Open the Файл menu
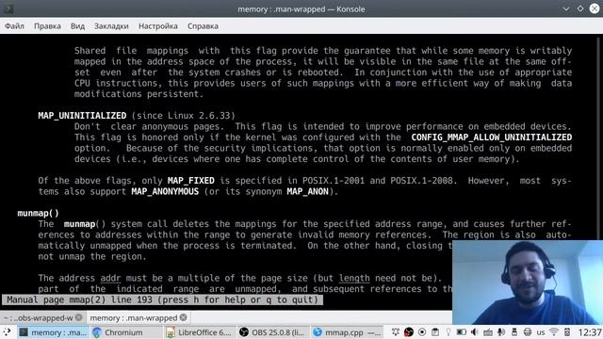Screen dimensions: 603x339 (x=14, y=26)
